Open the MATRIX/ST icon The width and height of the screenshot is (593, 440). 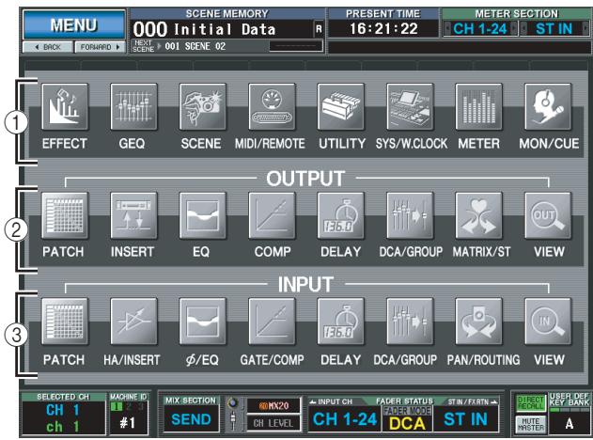(478, 215)
